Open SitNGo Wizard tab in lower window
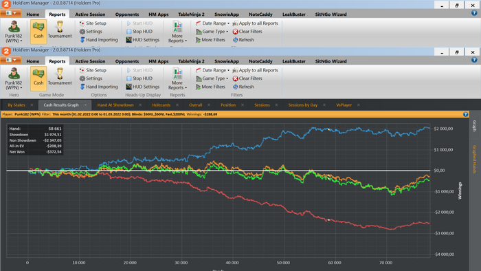The width and height of the screenshot is (481, 271). pyautogui.click(x=331, y=61)
